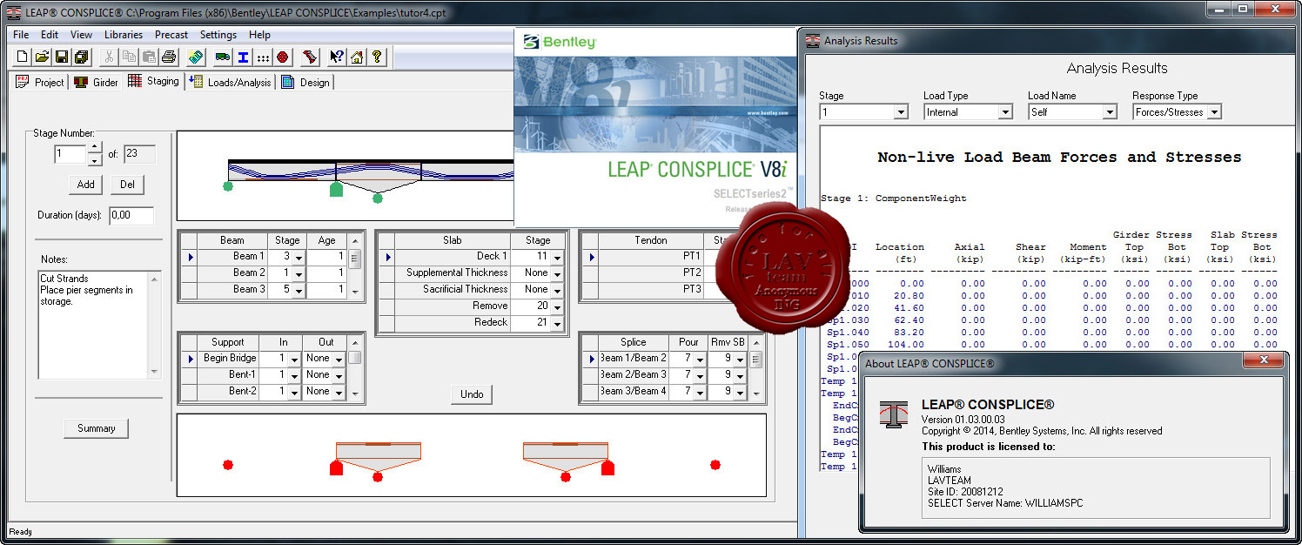Viewport: 1302px width, 545px height.
Task: Switch to the Girder tab
Action: [x=96, y=82]
